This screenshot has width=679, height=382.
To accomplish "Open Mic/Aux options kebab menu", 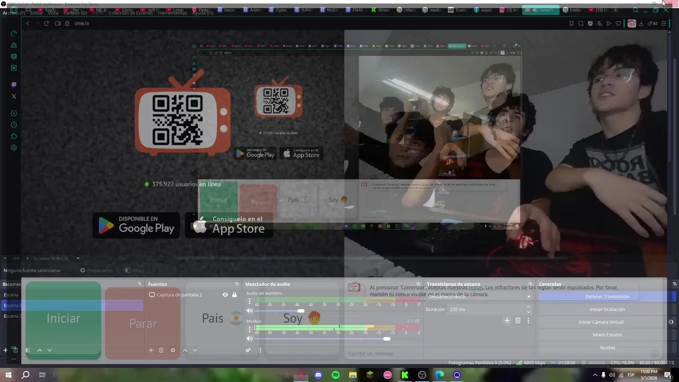I will click(249, 329).
